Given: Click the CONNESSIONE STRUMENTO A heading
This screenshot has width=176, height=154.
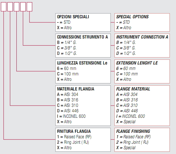Looking at the screenshot, I should pyautogui.click(x=82, y=37).
